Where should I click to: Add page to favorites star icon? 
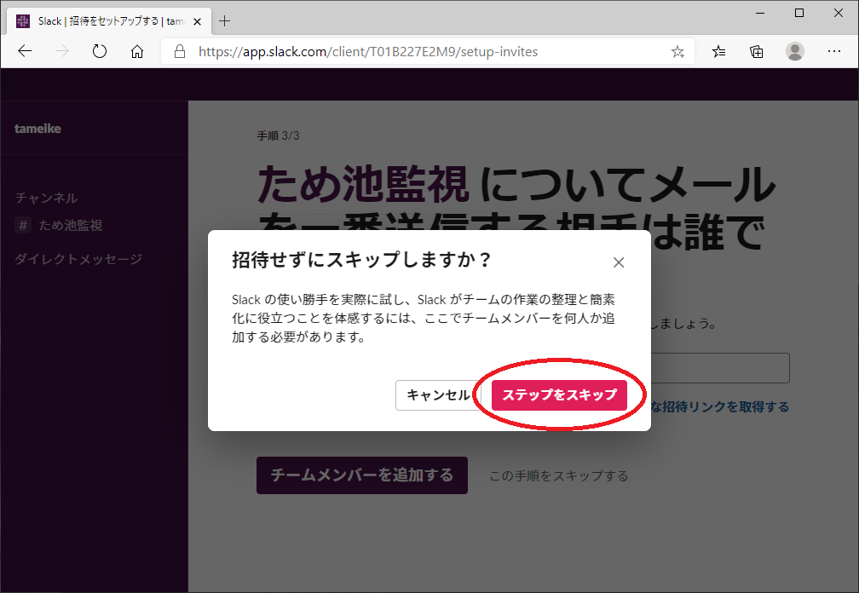(x=677, y=52)
